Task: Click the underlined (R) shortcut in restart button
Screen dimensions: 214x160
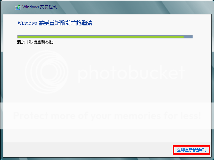Action: click(x=204, y=150)
